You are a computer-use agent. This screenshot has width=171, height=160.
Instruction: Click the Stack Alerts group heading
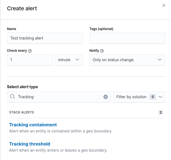(22, 112)
